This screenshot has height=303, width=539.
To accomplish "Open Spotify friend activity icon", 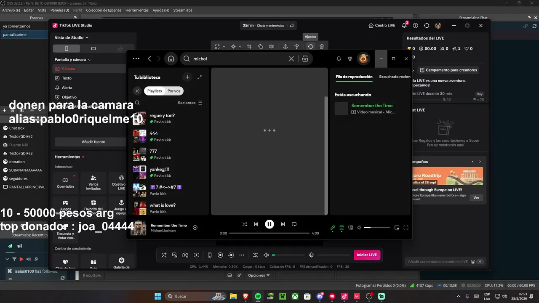I will [x=350, y=59].
